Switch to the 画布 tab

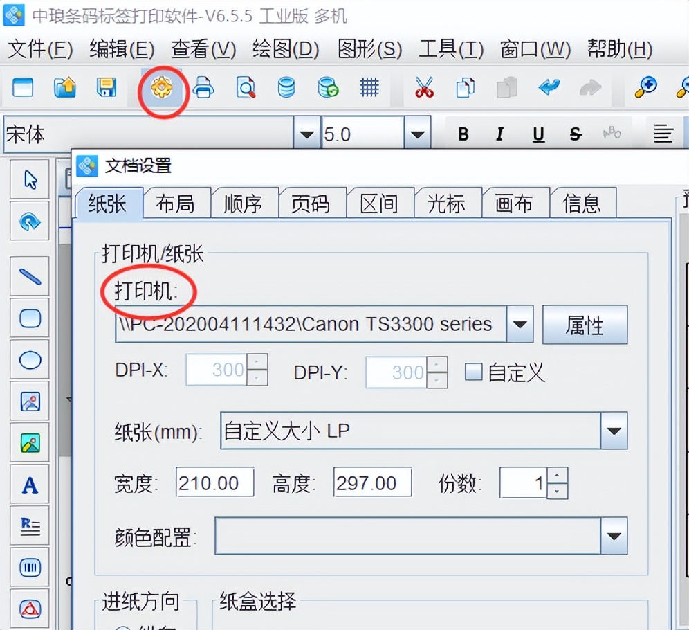click(514, 204)
